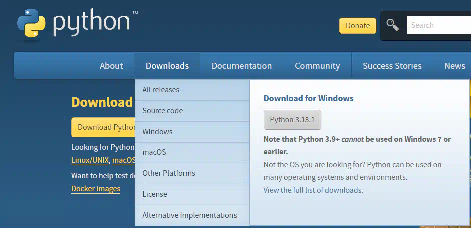471x228 pixels.
Task: Open the Documentation menu
Action: tap(242, 66)
